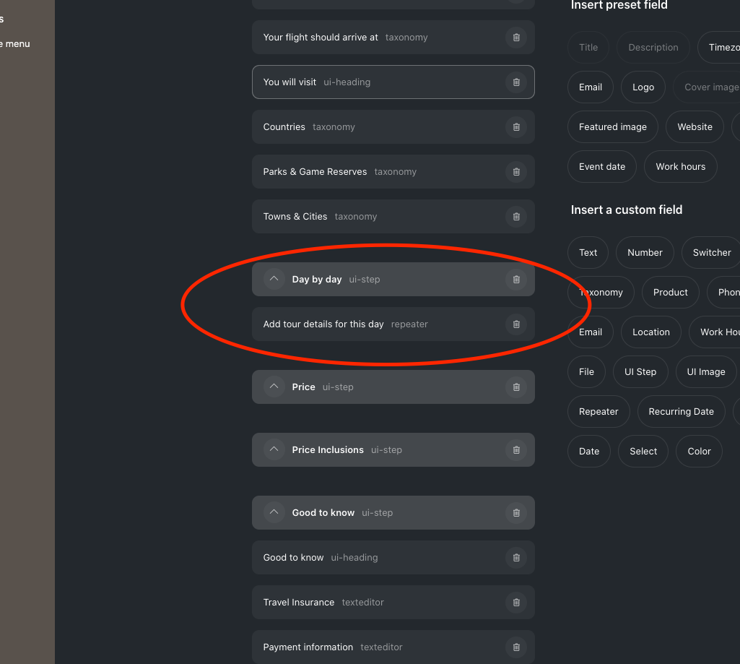Viewport: 740px width, 664px height.
Task: Collapse the 'Price Inclusions' ui-step section
Action: coord(274,449)
